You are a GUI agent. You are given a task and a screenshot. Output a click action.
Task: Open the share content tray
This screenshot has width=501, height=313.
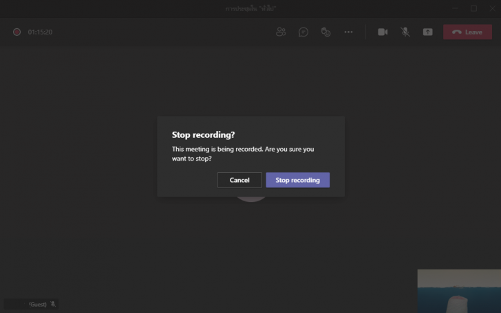[428, 32]
